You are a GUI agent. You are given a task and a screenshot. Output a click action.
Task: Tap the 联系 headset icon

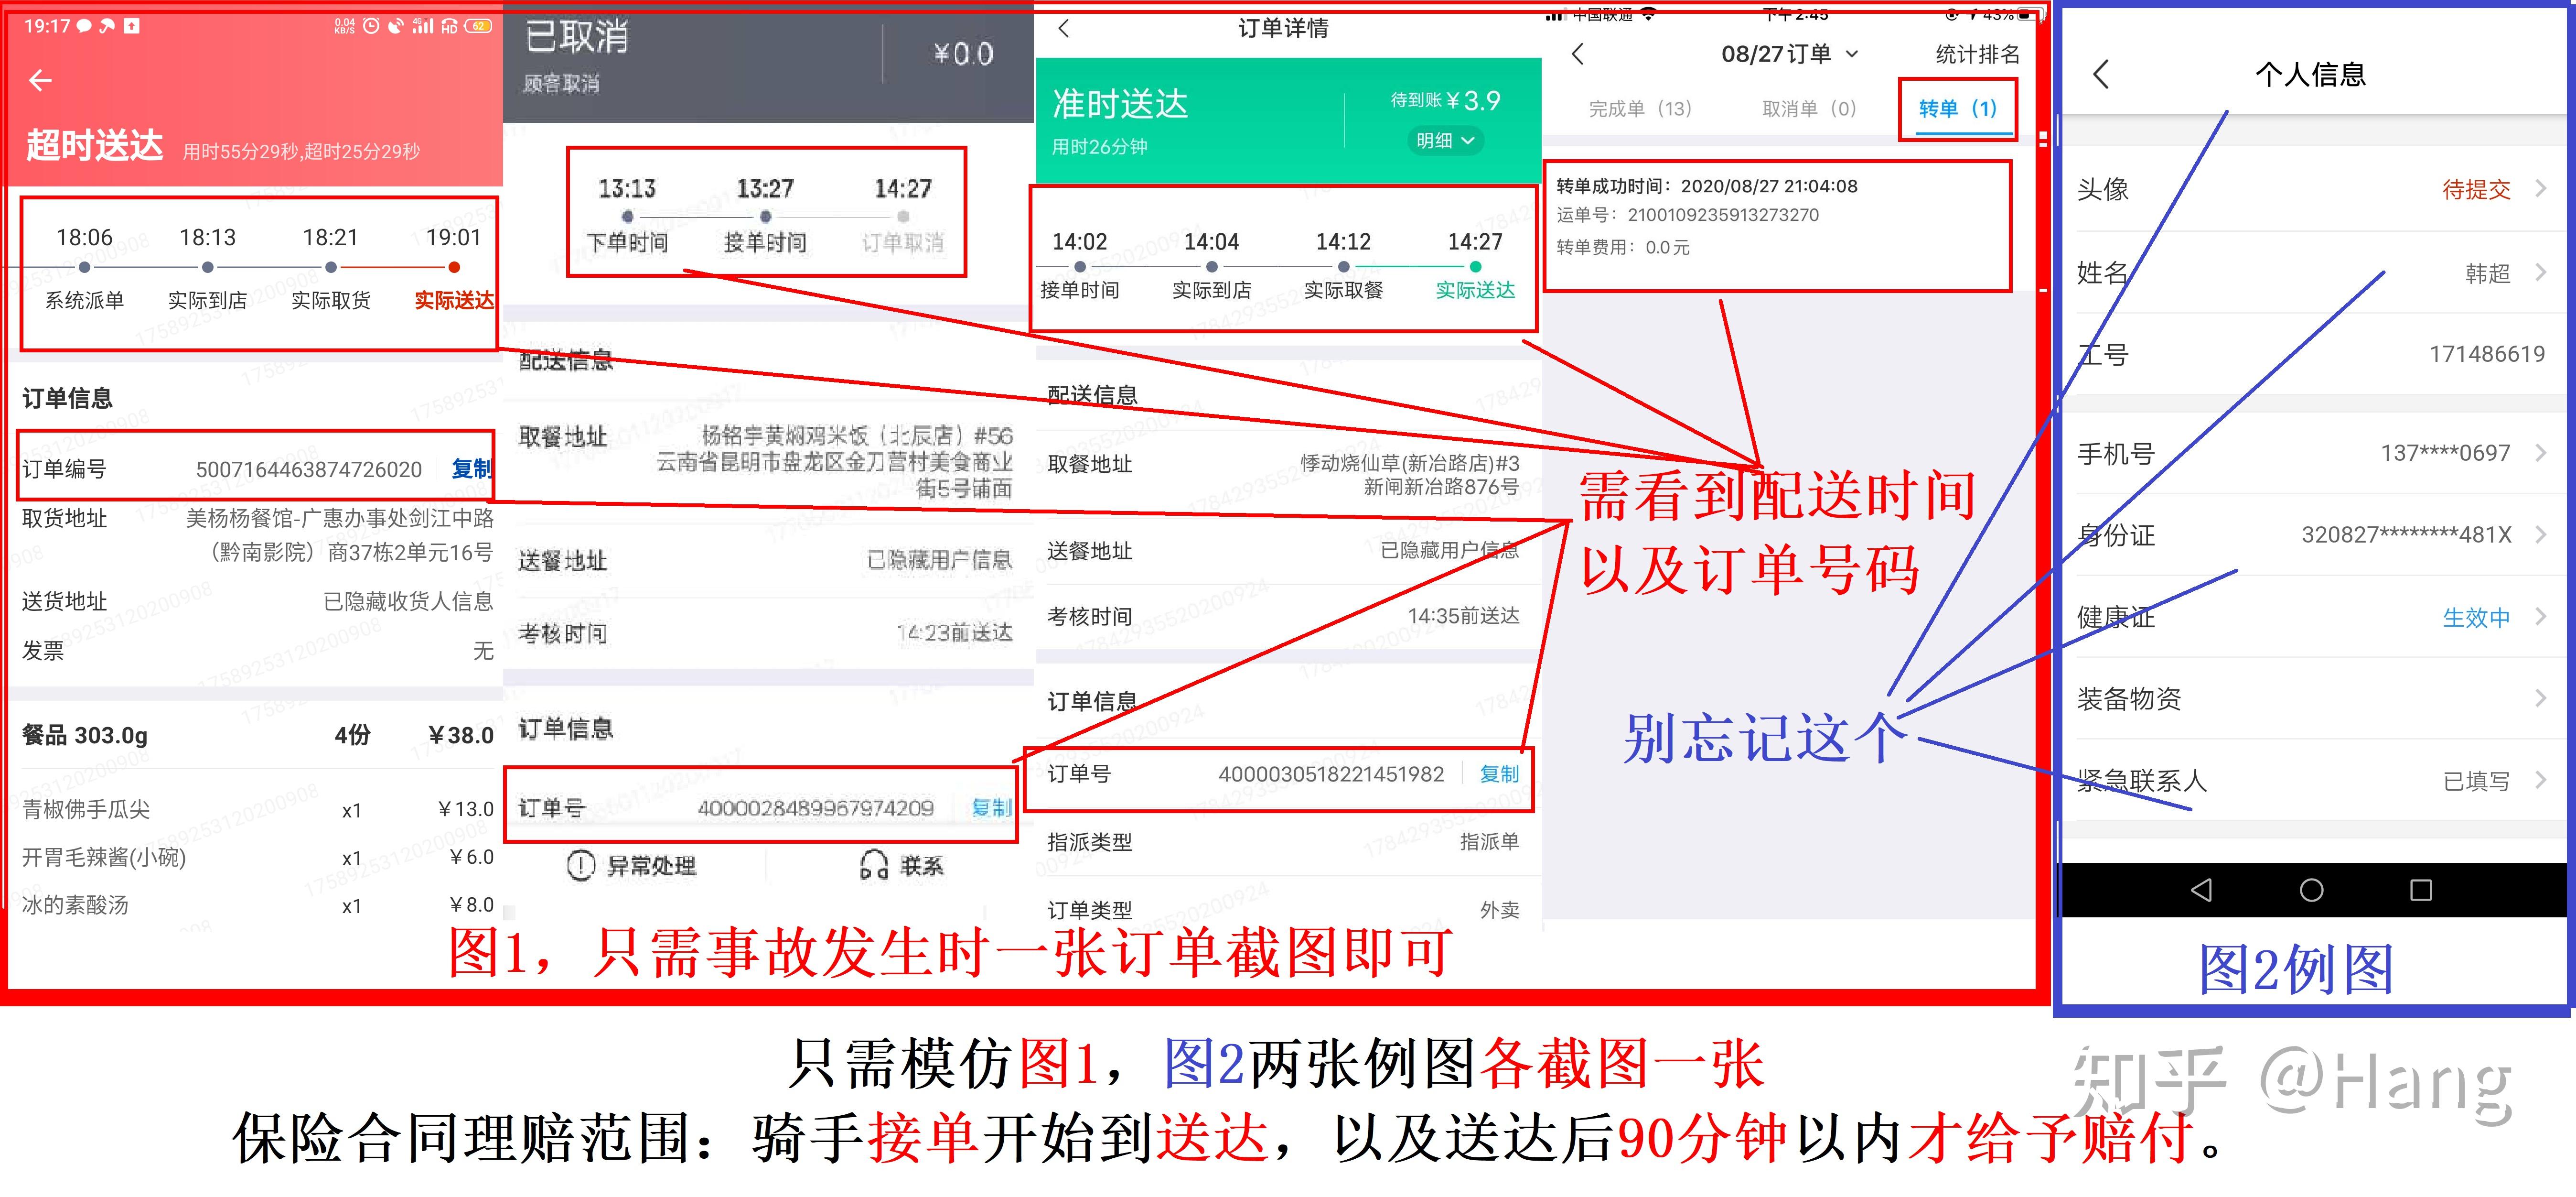click(874, 866)
